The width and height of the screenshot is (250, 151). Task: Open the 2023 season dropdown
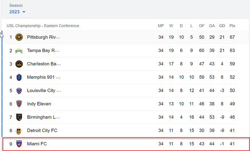(17, 12)
